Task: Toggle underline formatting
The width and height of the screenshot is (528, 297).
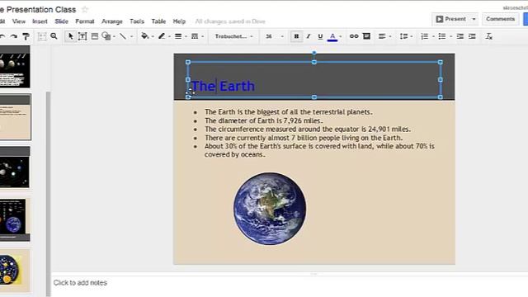Action: tap(320, 36)
